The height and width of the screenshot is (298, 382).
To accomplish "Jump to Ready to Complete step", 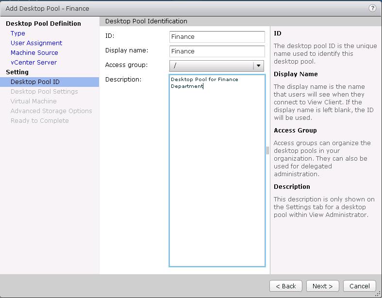I will [x=40, y=121].
